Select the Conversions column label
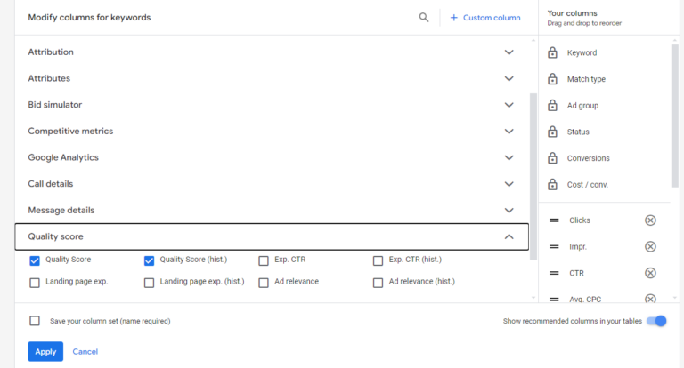 point(588,158)
